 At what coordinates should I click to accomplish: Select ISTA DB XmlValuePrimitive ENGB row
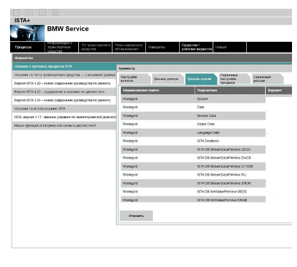pos(193,199)
